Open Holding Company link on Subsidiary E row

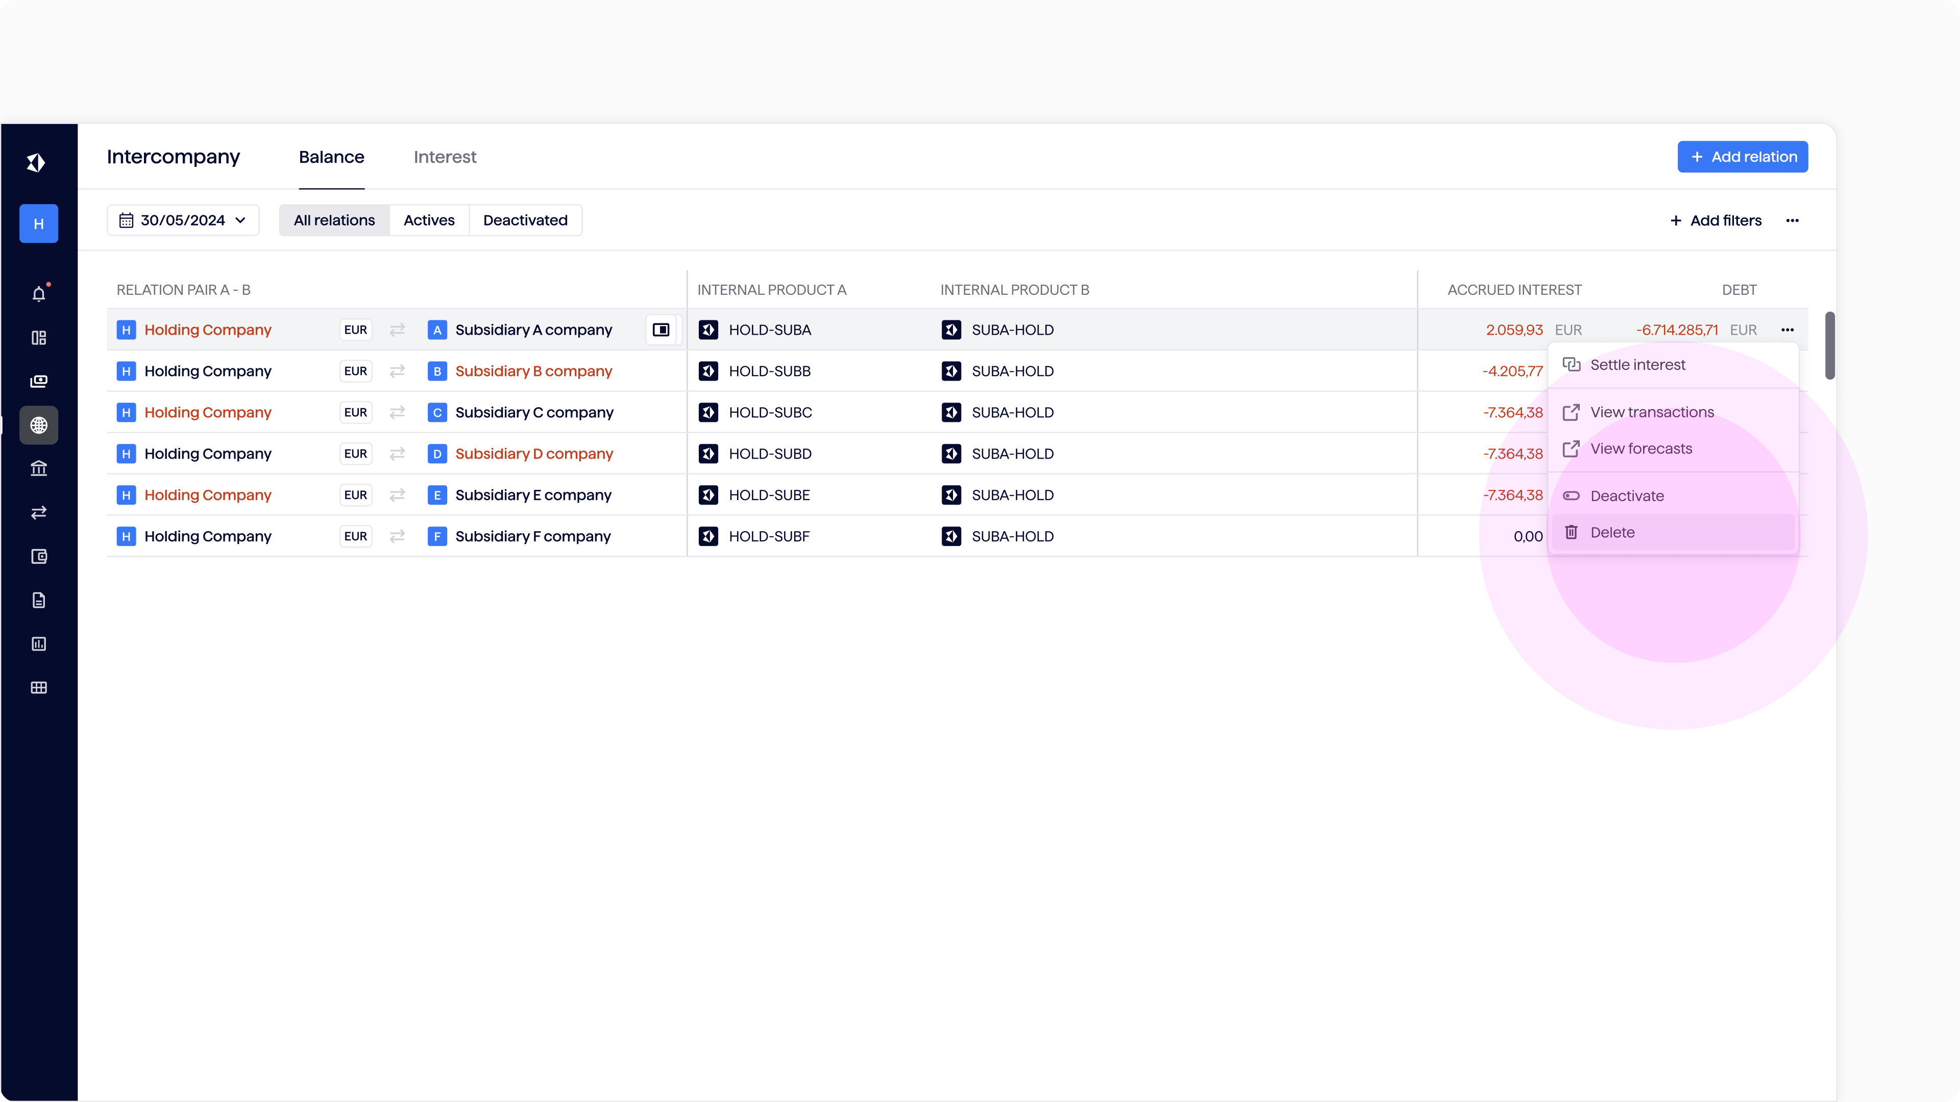point(208,495)
